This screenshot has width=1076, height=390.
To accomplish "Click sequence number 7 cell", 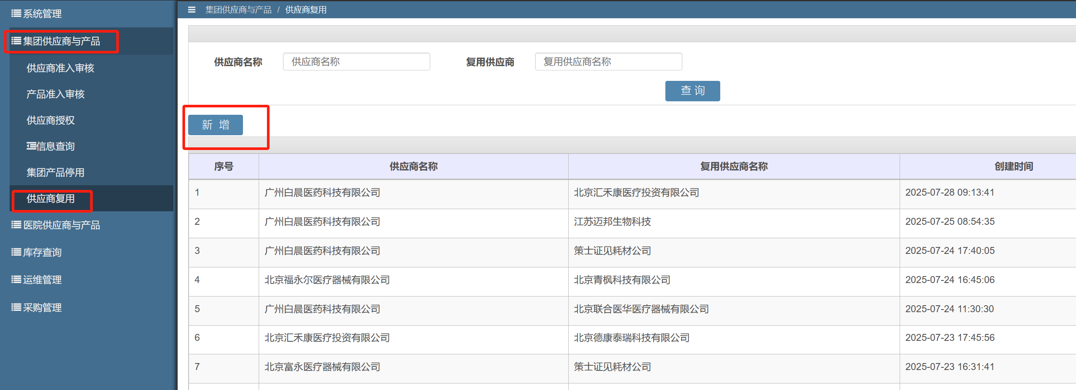I will 224,369.
